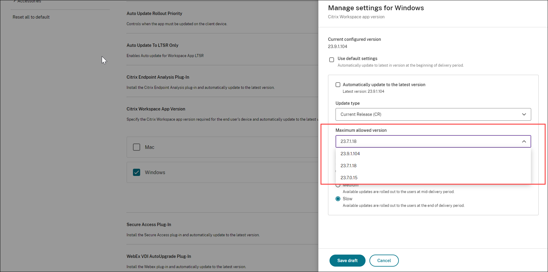This screenshot has width=548, height=272.
Task: Check Automatically update to the latest version
Action: [338, 85]
